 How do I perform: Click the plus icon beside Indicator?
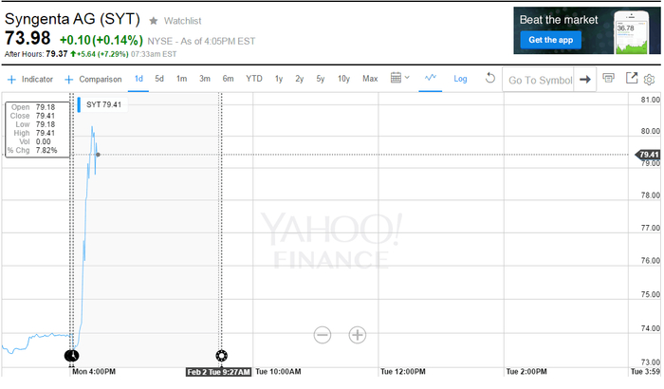[x=11, y=80]
